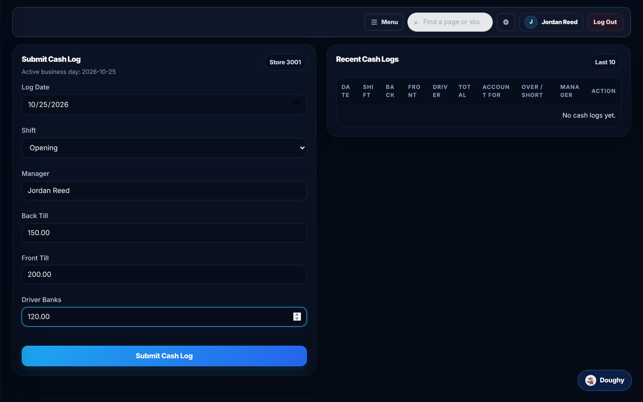Expand the Shift dropdown showing Opening
The image size is (643, 402).
(x=164, y=148)
